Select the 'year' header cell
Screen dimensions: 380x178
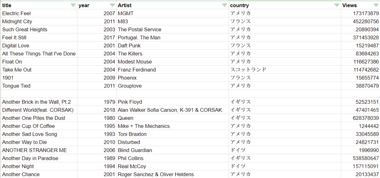pos(97,5)
